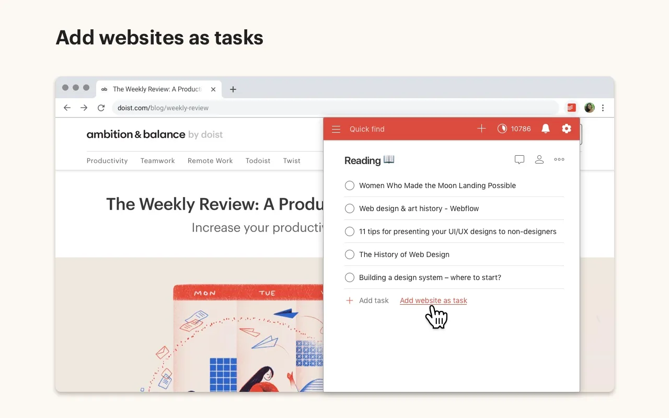
Task: Click the Todoist extension icon in browser toolbar
Action: click(x=571, y=108)
